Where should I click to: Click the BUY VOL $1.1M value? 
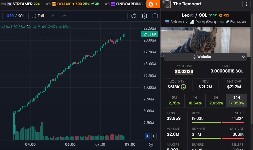pos(196,134)
